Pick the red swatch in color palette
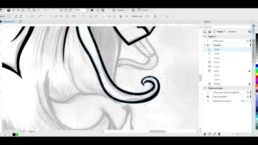Image resolution: width=258 pixels, height=145 pixels. point(257,77)
